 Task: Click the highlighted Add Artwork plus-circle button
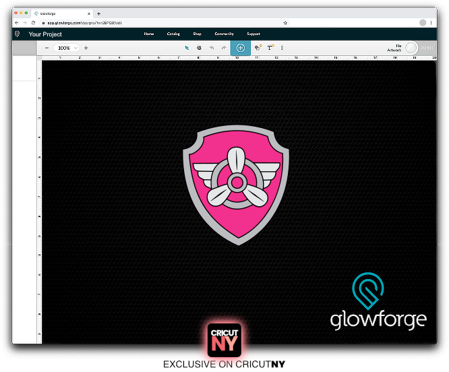pos(241,48)
